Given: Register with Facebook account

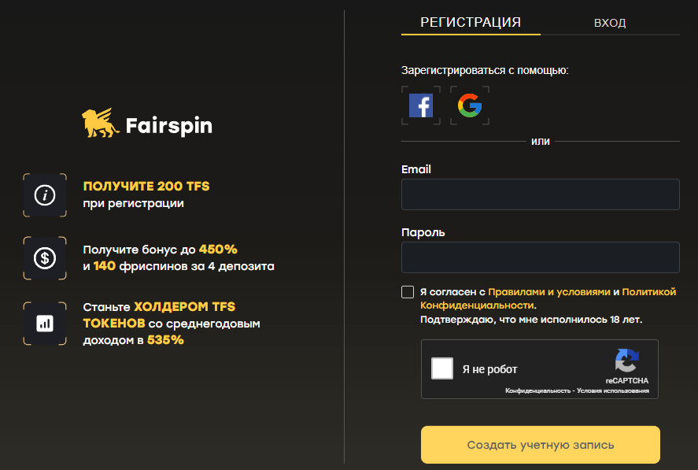Looking at the screenshot, I should (x=421, y=105).
